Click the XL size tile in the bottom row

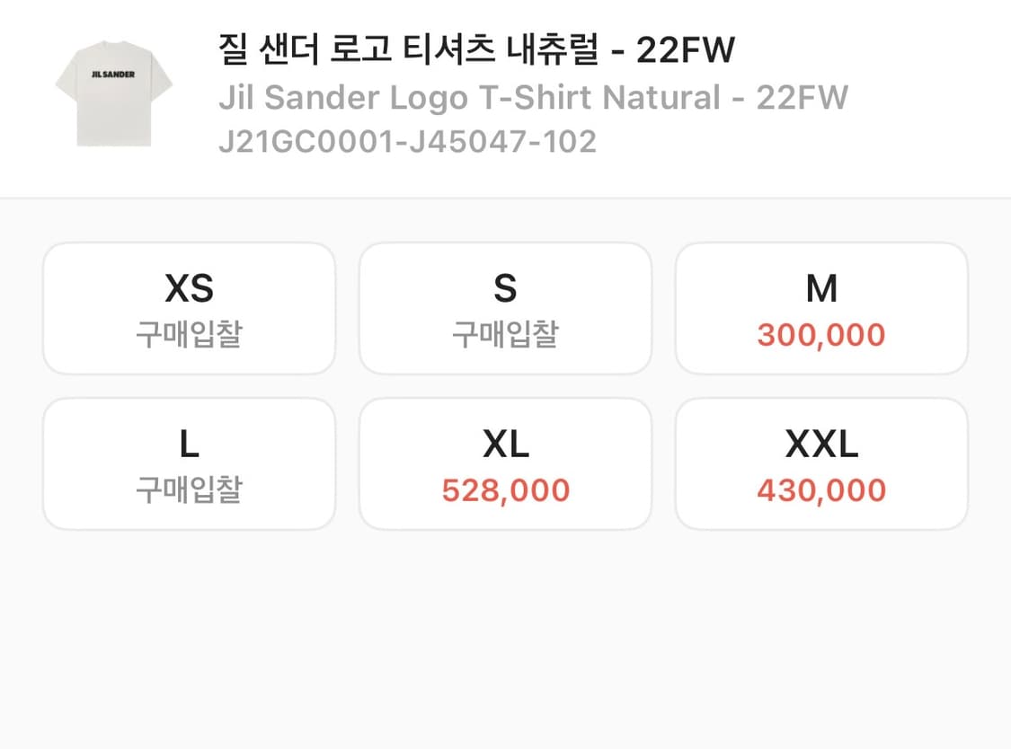coord(505,463)
